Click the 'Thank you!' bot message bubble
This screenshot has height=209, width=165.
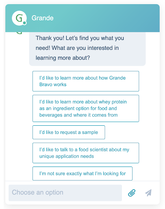87,49
